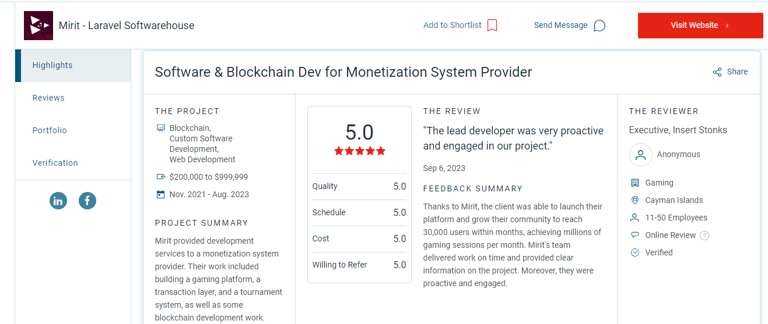Click the Mirit company logo
Screen dimensions: 768x324
38,26
